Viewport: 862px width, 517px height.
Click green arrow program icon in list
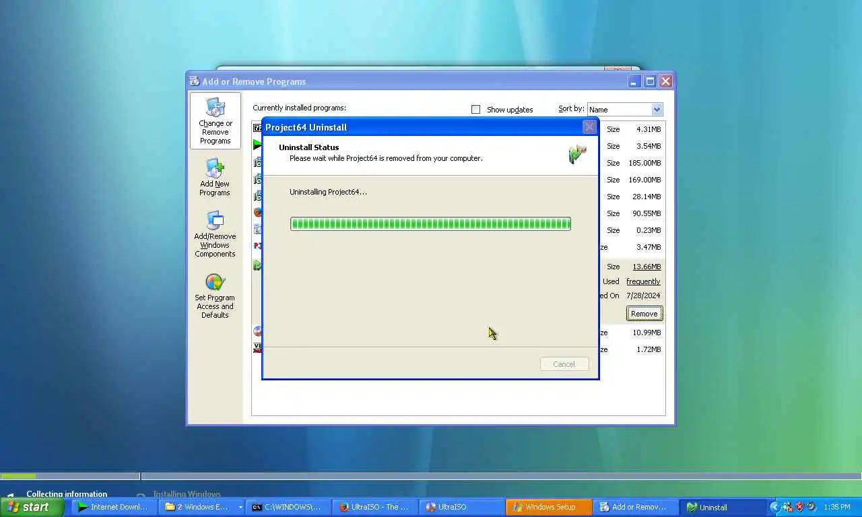pyautogui.click(x=257, y=145)
